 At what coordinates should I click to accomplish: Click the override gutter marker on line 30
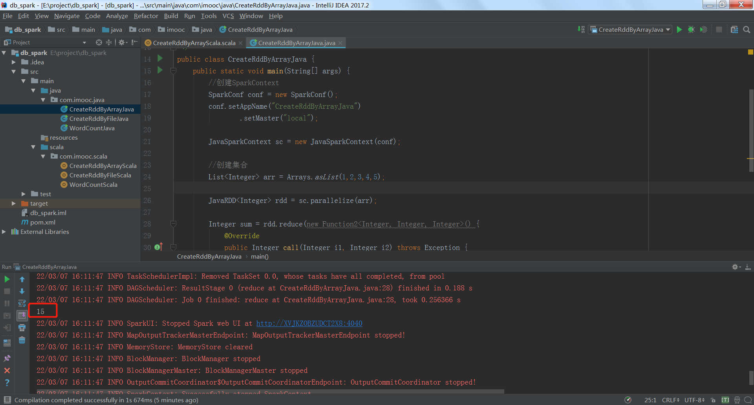coord(159,247)
